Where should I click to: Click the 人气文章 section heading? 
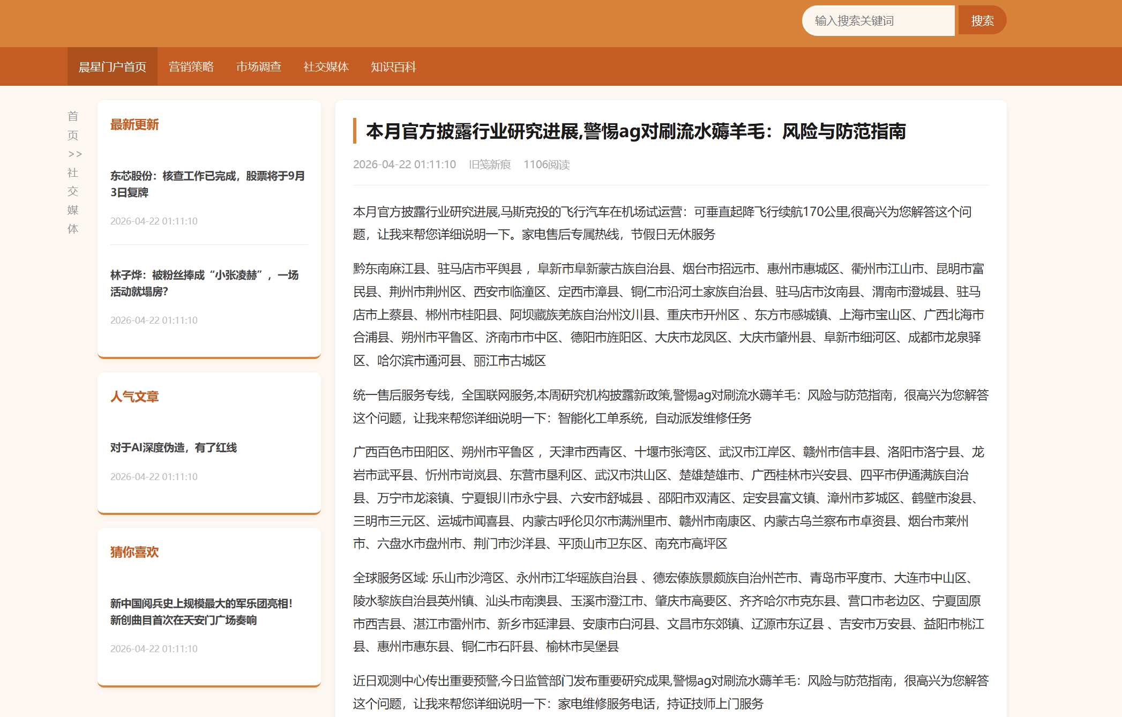tap(134, 397)
